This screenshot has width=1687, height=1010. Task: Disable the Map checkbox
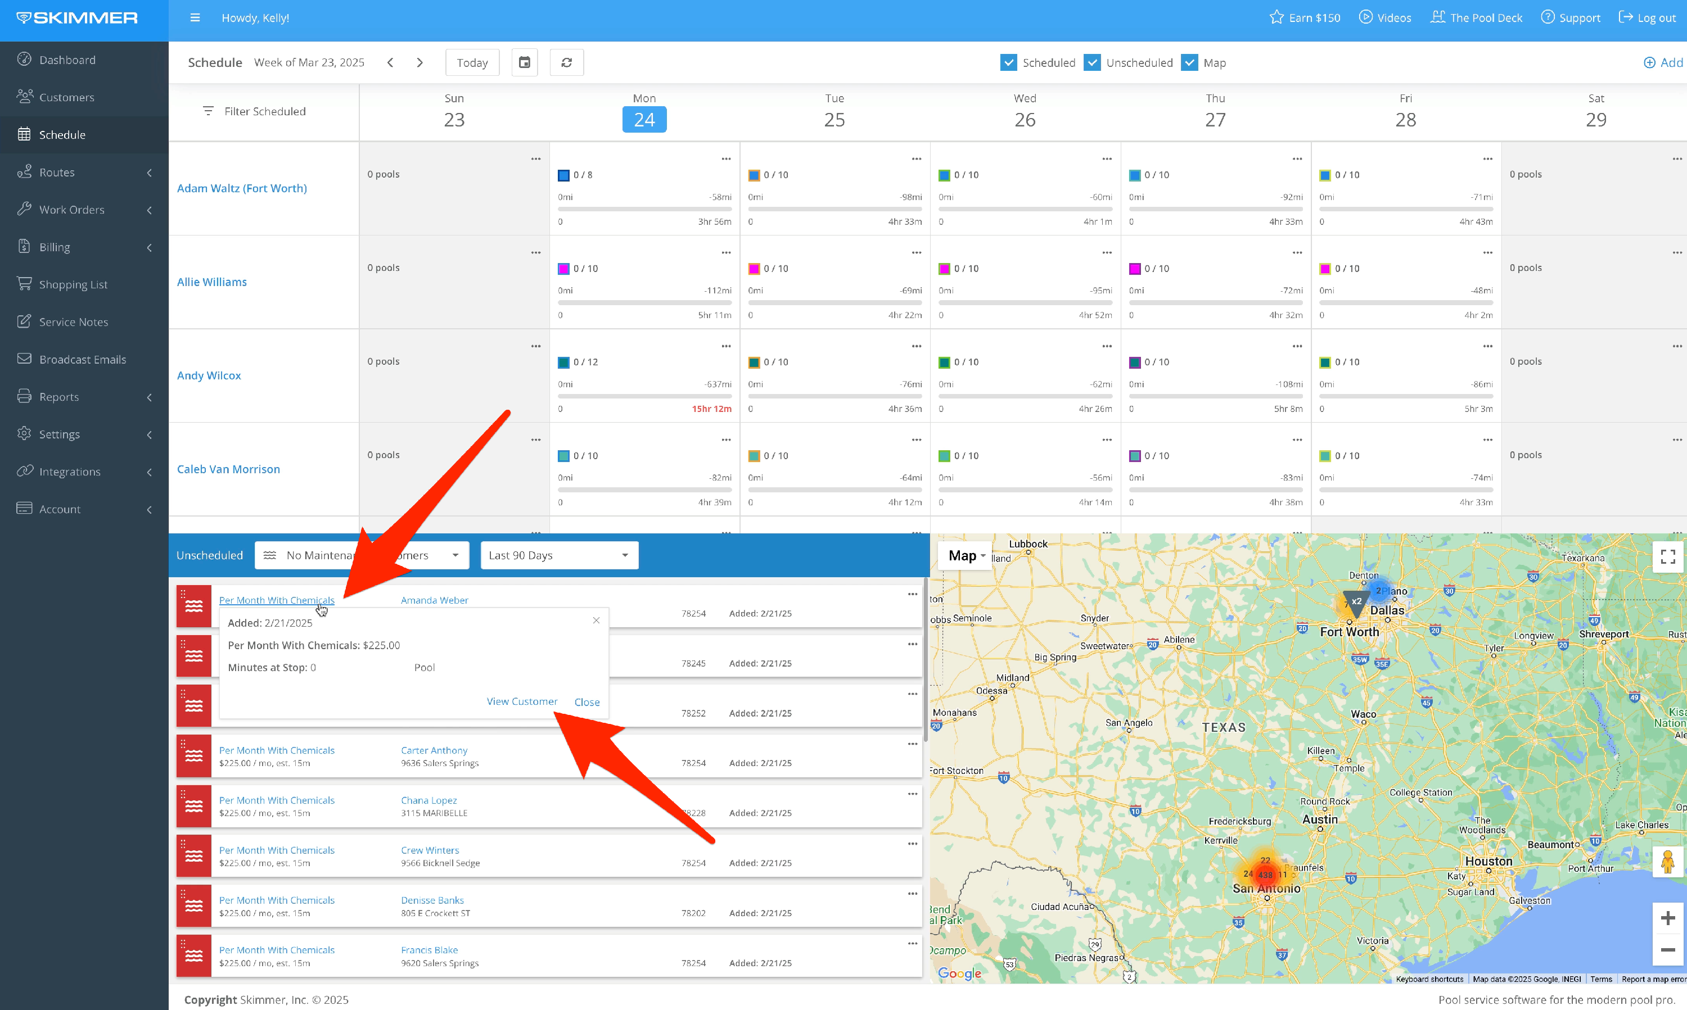click(1189, 62)
